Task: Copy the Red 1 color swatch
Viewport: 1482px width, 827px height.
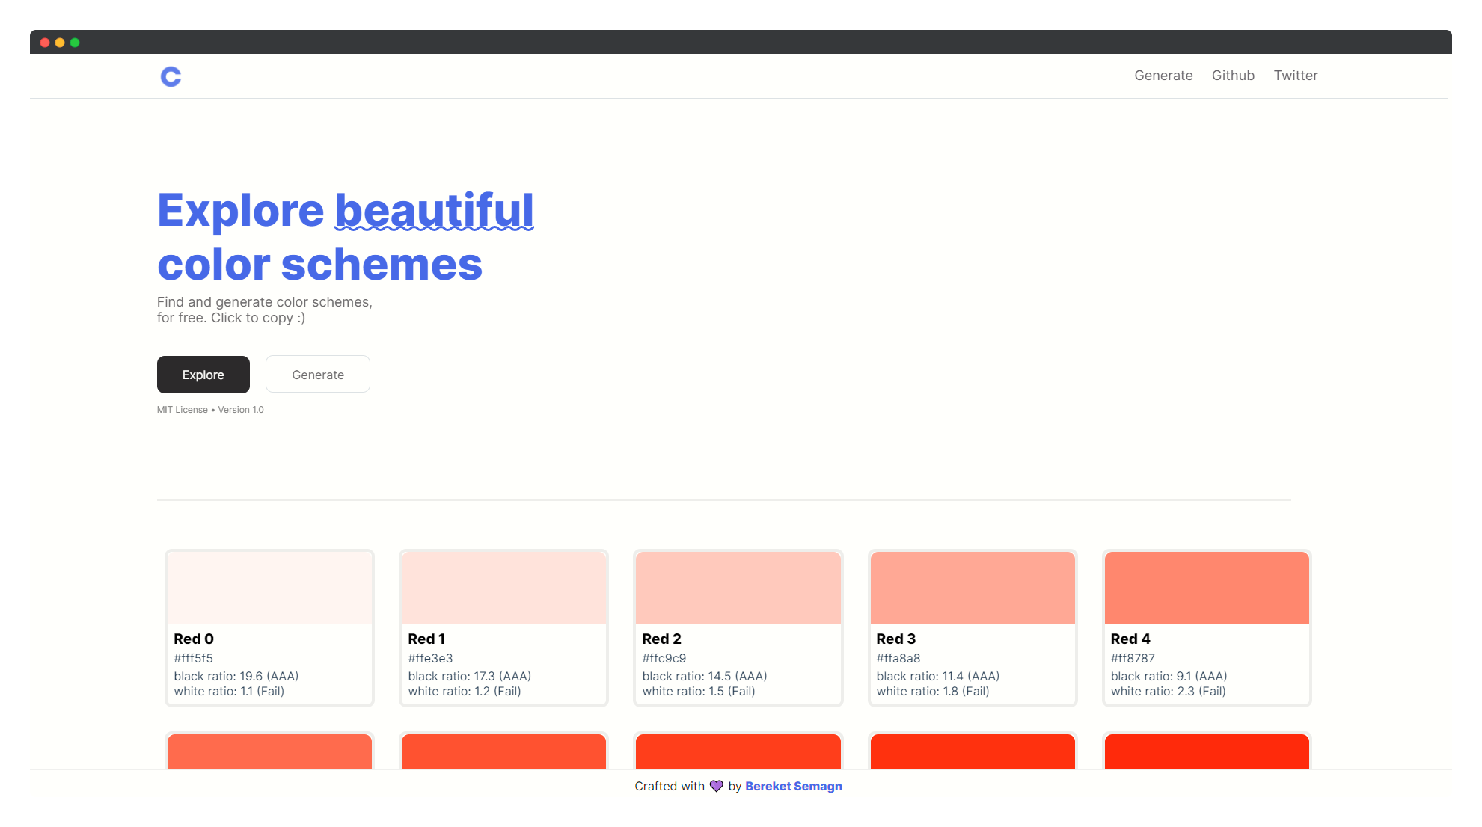Action: 503,588
